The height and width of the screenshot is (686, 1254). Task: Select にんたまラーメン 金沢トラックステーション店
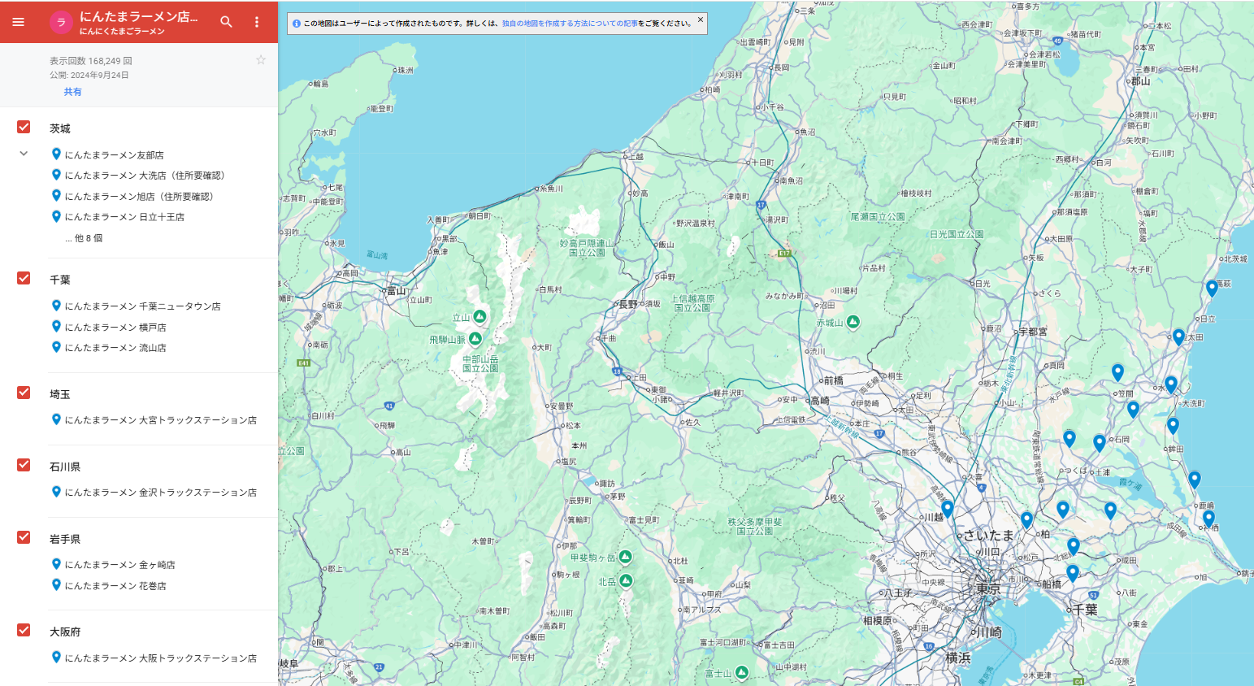pyautogui.click(x=161, y=493)
